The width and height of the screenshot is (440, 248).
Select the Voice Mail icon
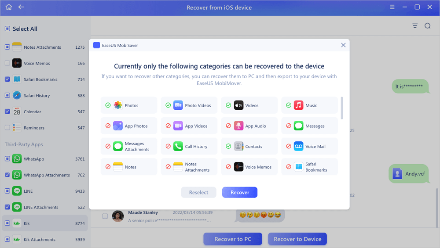[x=299, y=146]
